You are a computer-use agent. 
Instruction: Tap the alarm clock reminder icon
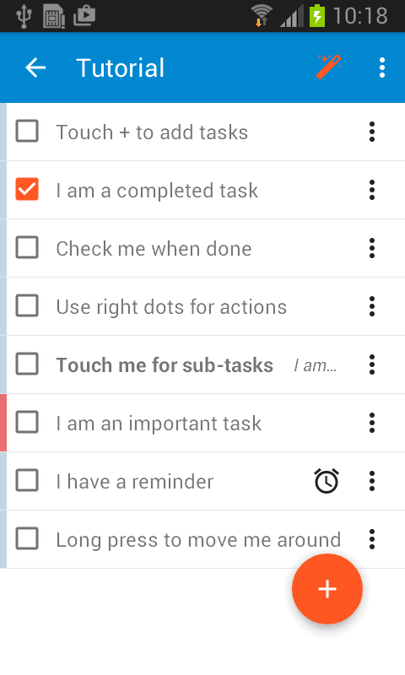tap(327, 481)
